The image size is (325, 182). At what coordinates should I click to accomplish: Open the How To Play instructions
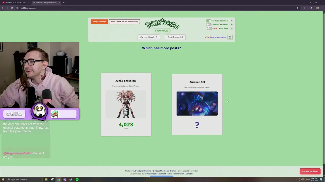coord(161,31)
